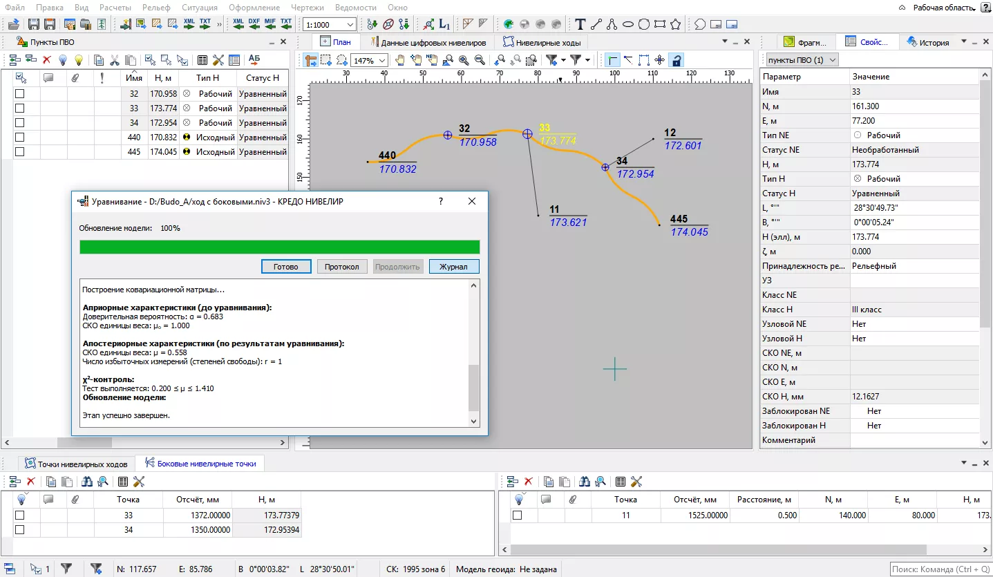Click the XML export icon in toolbar
The height and width of the screenshot is (577, 993).
point(189,24)
